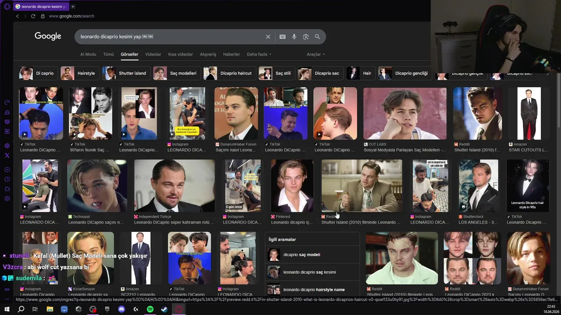Open the Independent Türkçe image result
The width and height of the screenshot is (561, 315).
pyautogui.click(x=174, y=185)
